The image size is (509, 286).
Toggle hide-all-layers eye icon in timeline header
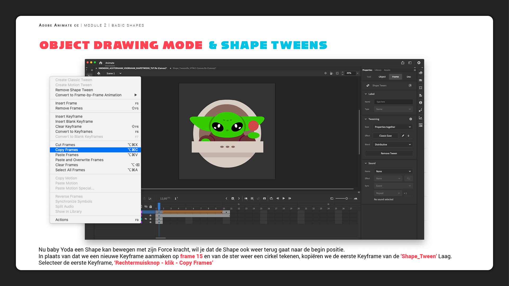point(146,207)
